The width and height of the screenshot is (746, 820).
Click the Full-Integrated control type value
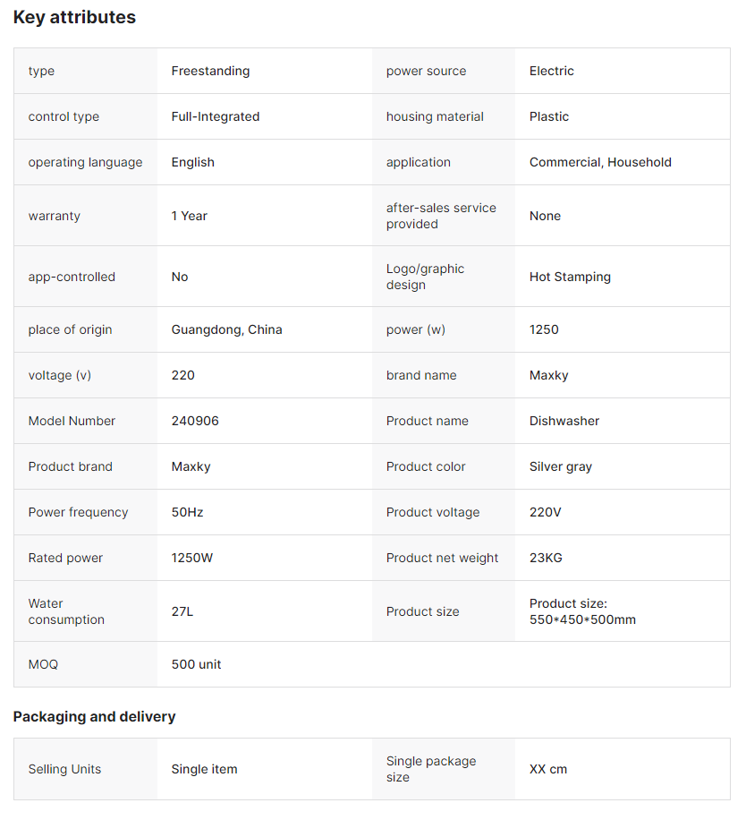click(x=215, y=116)
